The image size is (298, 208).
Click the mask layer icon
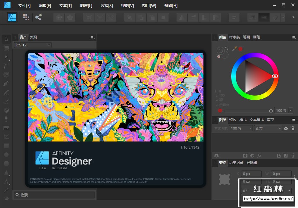(x=245, y=156)
